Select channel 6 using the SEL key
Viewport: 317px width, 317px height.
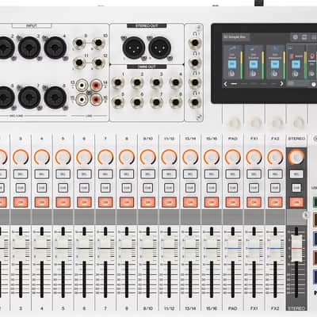click(84, 174)
